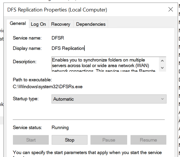Image resolution: width=180 pixels, height=157 pixels.
Task: Open the Dependencies tab
Action: tap(91, 24)
